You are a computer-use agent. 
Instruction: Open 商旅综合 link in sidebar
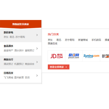click(30, 64)
